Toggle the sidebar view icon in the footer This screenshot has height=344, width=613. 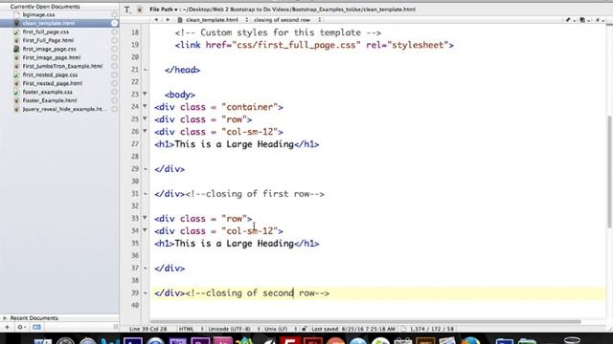point(36,327)
